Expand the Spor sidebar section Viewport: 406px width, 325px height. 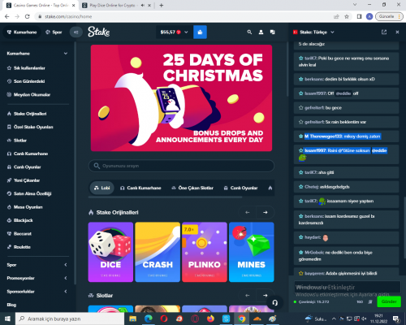pyautogui.click(x=66, y=265)
